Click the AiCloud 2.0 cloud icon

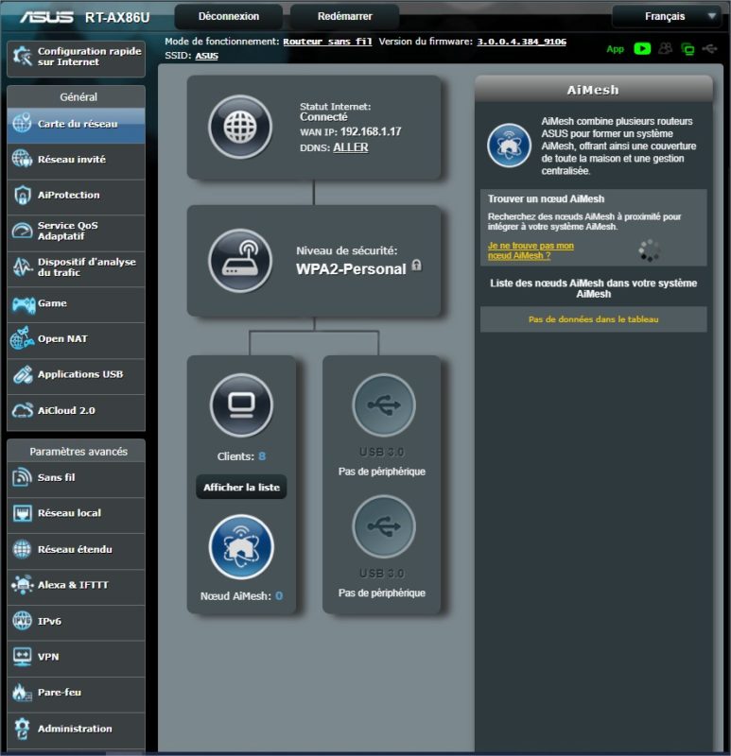pos(22,411)
